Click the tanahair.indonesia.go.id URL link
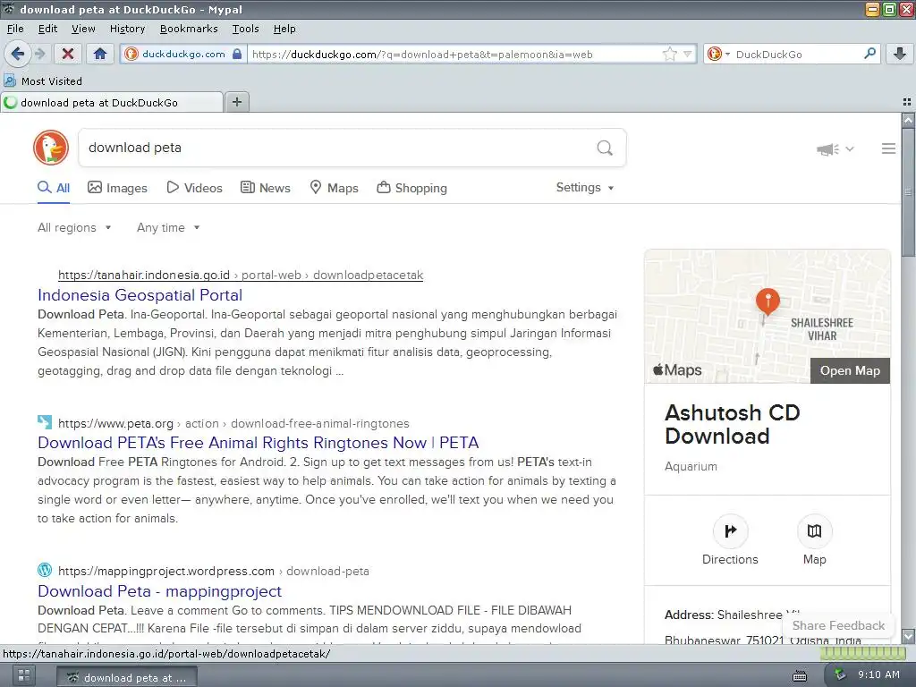916x687 pixels. pos(241,276)
